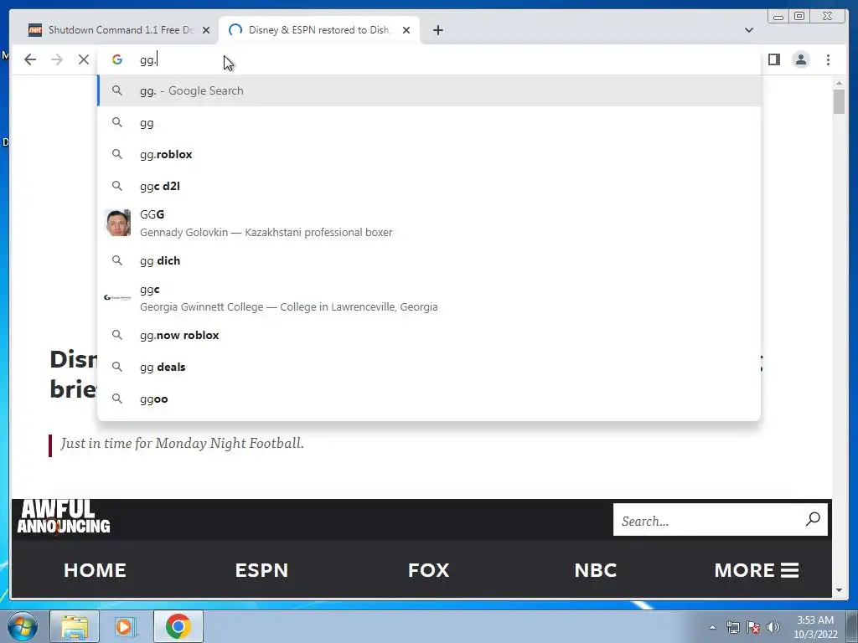Image resolution: width=858 pixels, height=643 pixels.
Task: Open Windows Explorer from taskbar
Action: [x=75, y=626]
